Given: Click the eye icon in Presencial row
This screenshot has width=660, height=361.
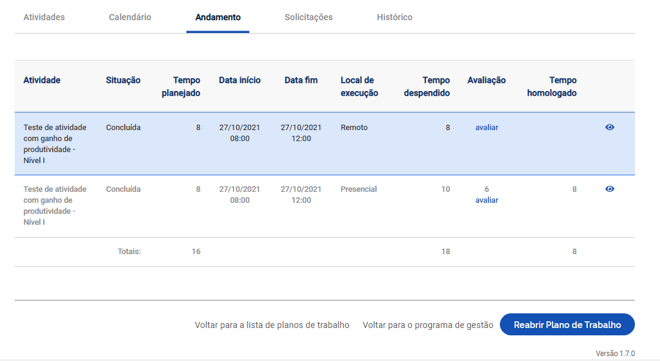Looking at the screenshot, I should (x=609, y=189).
